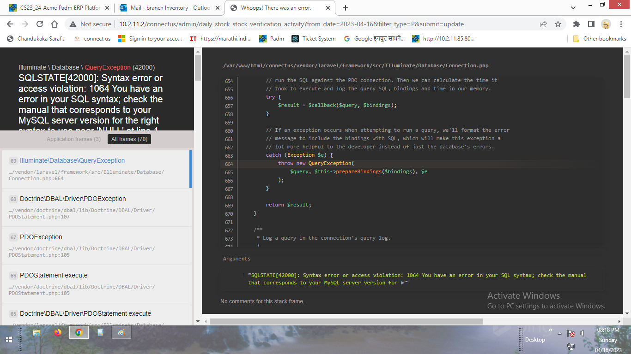The height and width of the screenshot is (354, 631).
Task: Click the right arrow of horizontal scrollbar
Action: point(619,321)
